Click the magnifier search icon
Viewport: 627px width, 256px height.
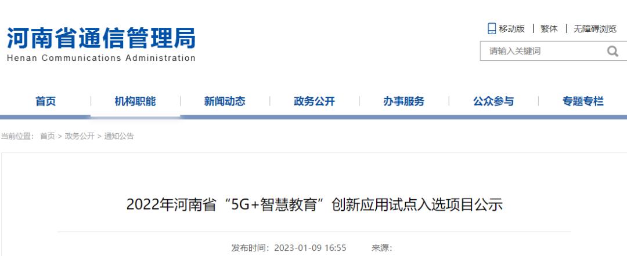click(612, 51)
